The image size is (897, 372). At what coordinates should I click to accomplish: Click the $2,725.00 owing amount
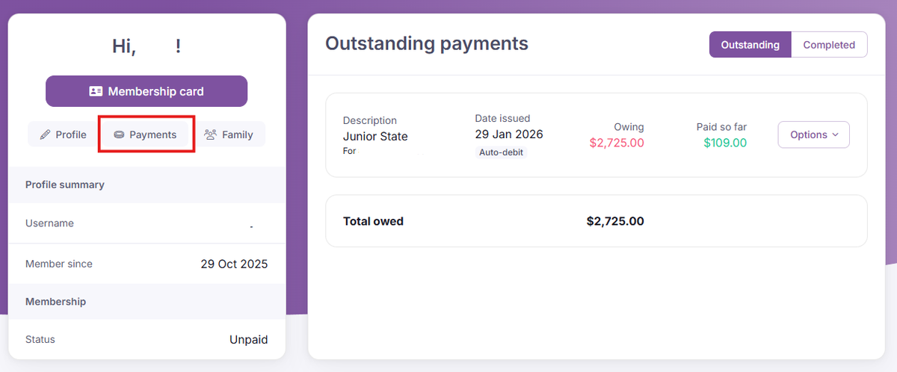click(616, 143)
